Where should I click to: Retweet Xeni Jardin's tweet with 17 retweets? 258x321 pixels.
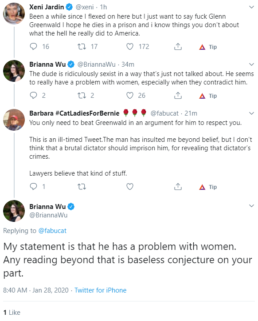point(82,47)
